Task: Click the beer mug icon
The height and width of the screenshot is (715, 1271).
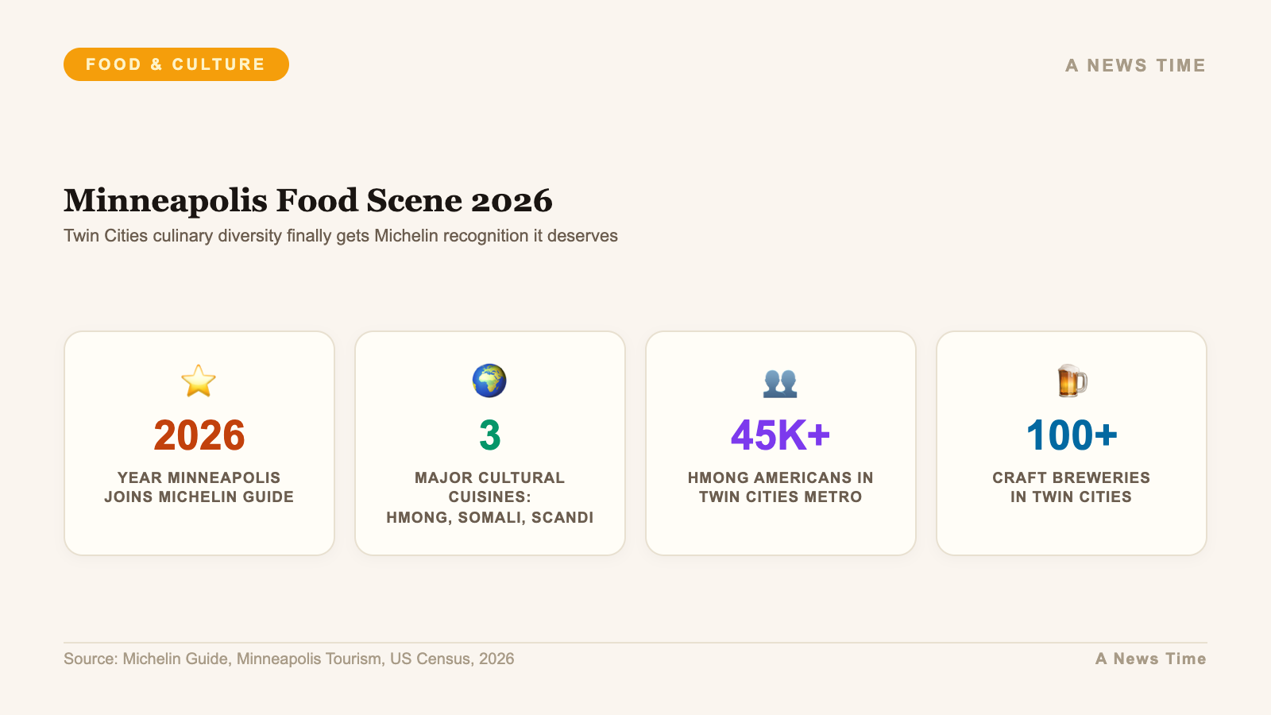Action: pyautogui.click(x=1071, y=380)
